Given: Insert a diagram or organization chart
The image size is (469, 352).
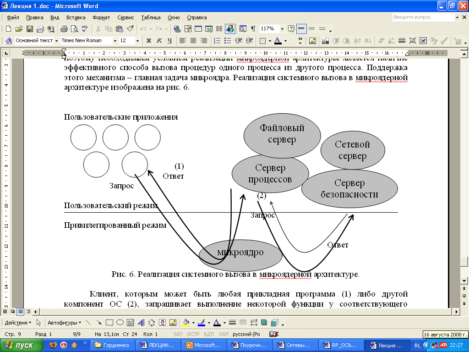Looking at the screenshot, I should [152, 323].
